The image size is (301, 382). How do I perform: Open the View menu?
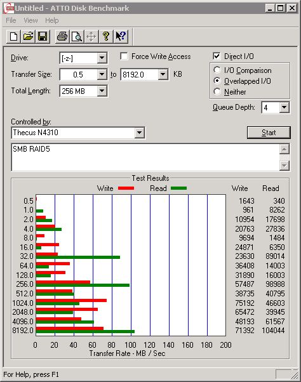(30, 20)
